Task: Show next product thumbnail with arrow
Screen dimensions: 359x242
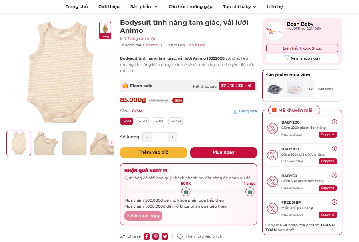Action: click(x=111, y=143)
